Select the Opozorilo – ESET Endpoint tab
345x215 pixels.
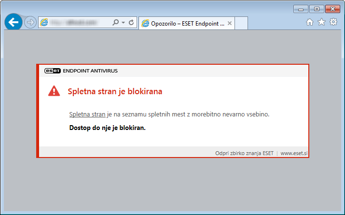[x=187, y=23]
